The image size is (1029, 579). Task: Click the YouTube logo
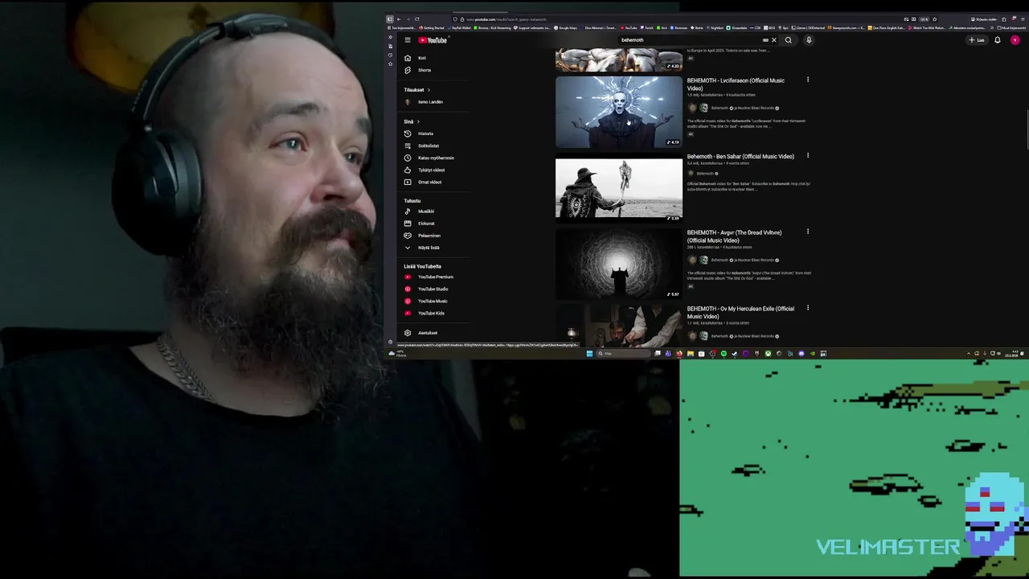click(433, 40)
